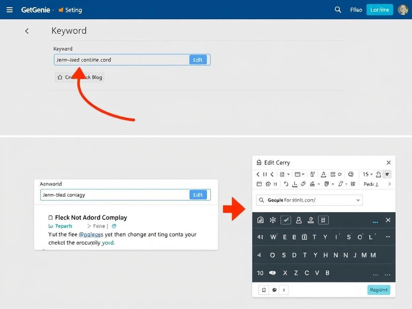The width and height of the screenshot is (412, 309).
Task: Click the back arrow beside Keyword heading
Action: pos(27,31)
